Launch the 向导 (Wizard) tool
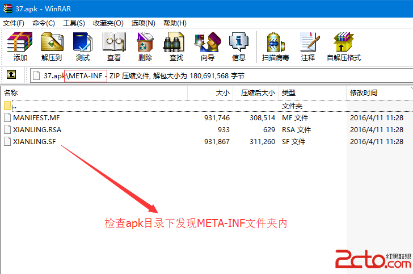The image size is (413, 274). (208, 47)
